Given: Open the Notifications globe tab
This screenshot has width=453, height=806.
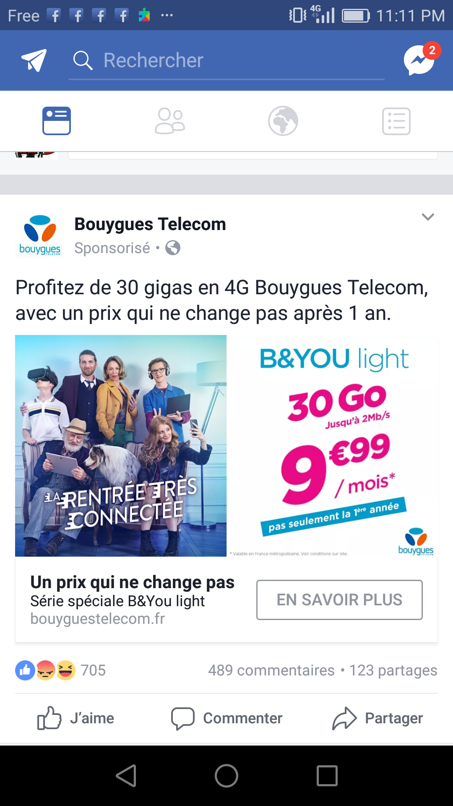Looking at the screenshot, I should pyautogui.click(x=283, y=121).
